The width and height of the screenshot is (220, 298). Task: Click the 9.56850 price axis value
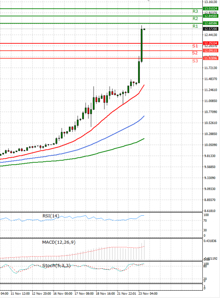click(210, 167)
